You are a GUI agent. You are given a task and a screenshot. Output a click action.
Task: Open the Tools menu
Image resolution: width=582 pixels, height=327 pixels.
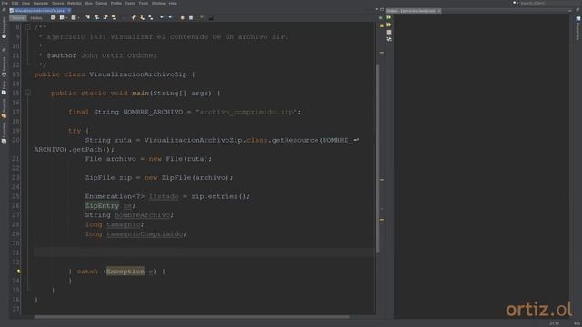[x=144, y=4]
